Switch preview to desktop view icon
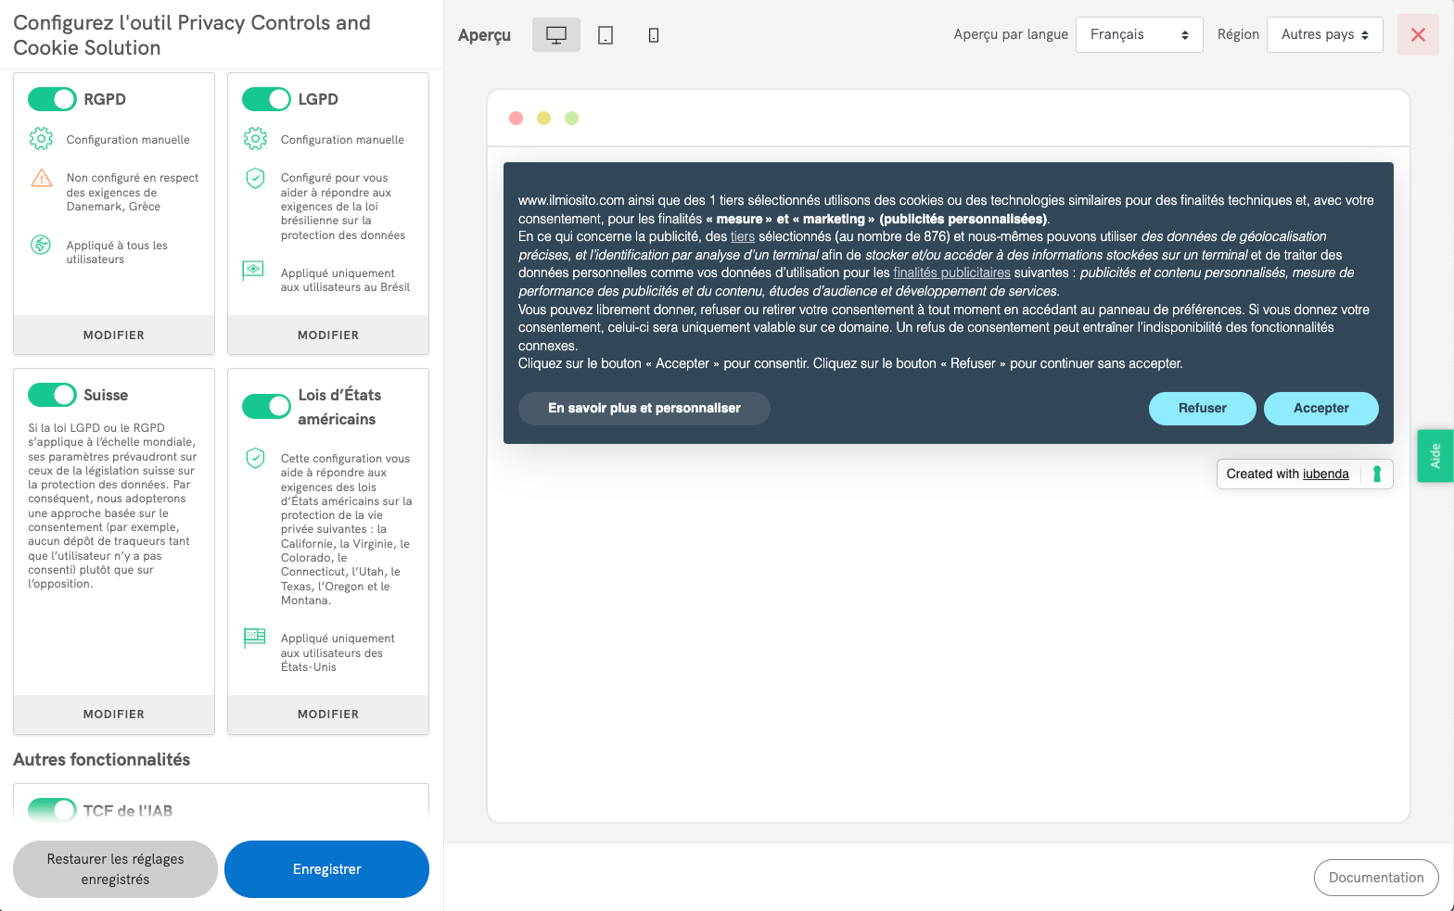1454x911 pixels. click(x=555, y=35)
